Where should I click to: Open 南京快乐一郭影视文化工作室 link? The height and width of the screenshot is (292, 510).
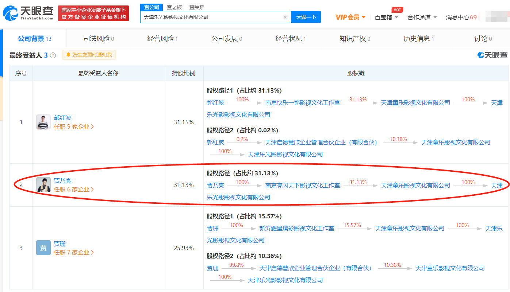[303, 103]
